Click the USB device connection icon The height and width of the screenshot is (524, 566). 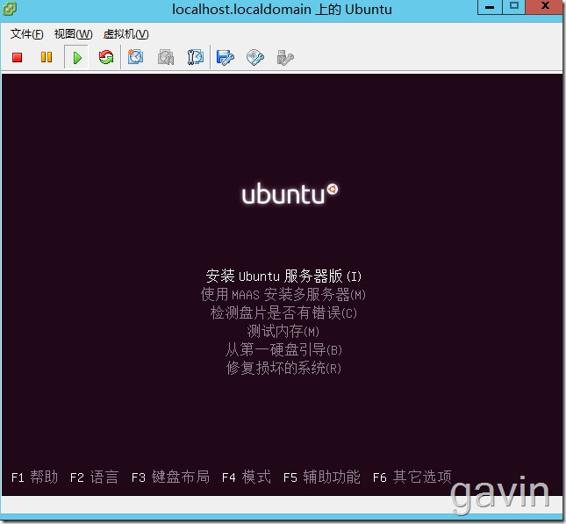tap(285, 58)
